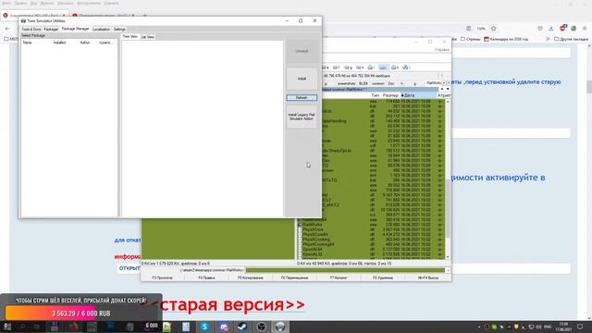
Task: Open Skype from the taskbar
Action: coord(204,327)
